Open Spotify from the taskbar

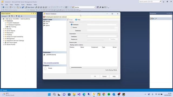coord(109,94)
